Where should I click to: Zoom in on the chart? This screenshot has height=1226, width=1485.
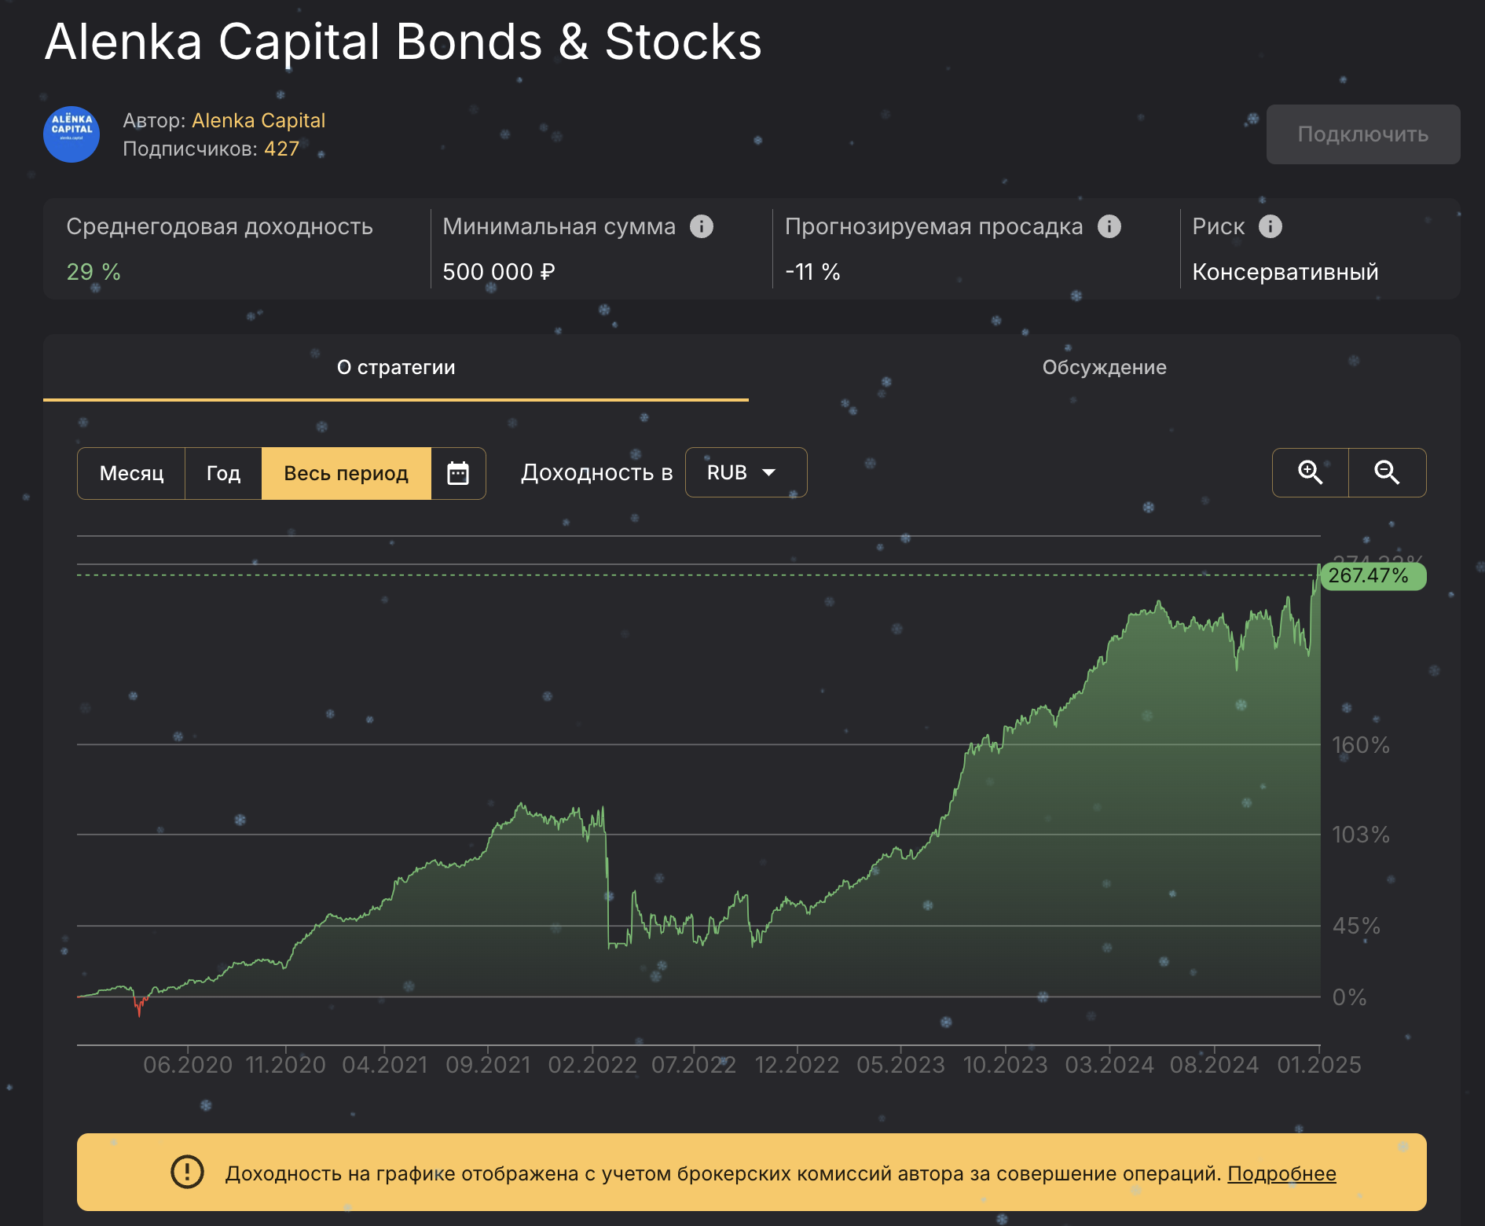[x=1310, y=472]
